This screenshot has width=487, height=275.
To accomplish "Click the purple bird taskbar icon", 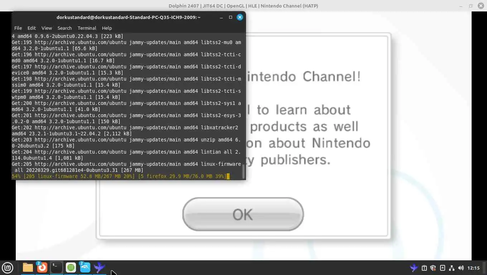I will pyautogui.click(x=100, y=267).
